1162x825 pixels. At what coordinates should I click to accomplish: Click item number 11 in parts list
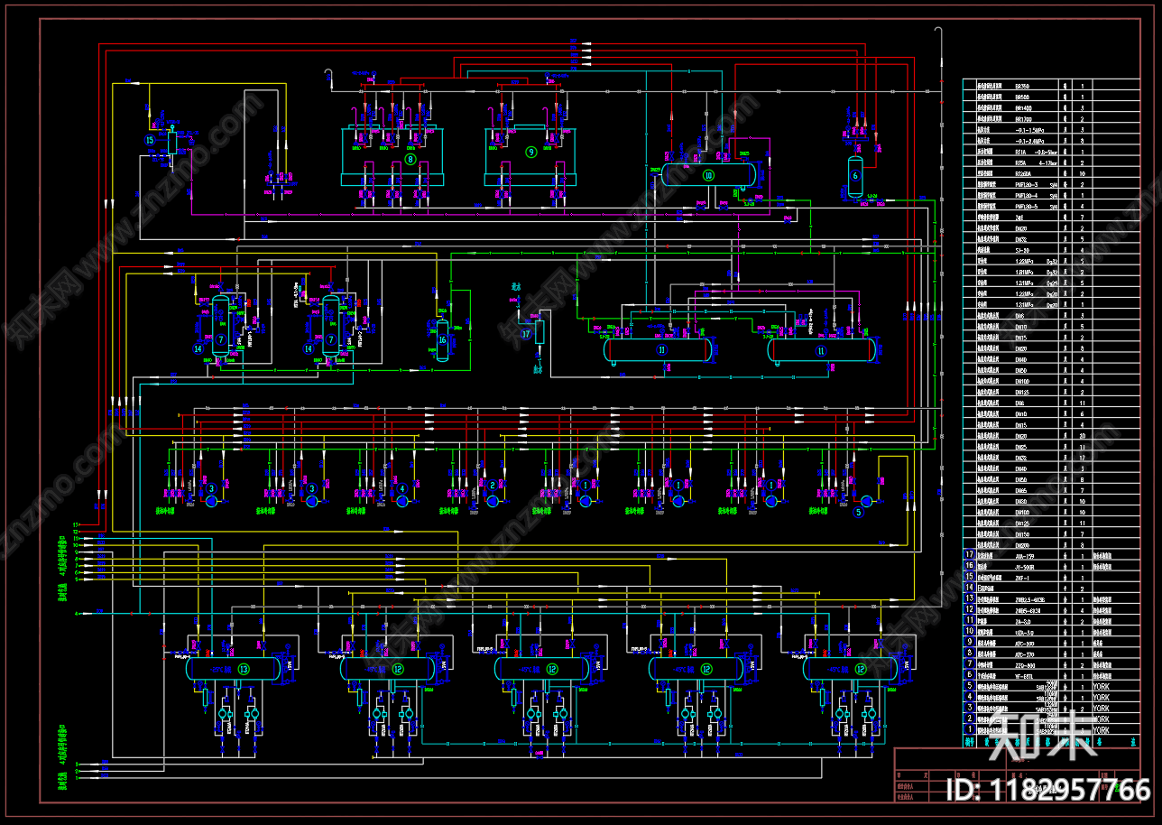970,620
